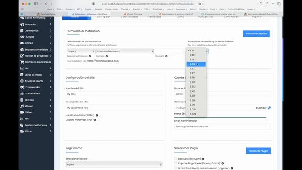The height and width of the screenshot is (170, 302).
Task: Click the Gestor de proyectos edit icon
Action: click(x=22, y=56)
